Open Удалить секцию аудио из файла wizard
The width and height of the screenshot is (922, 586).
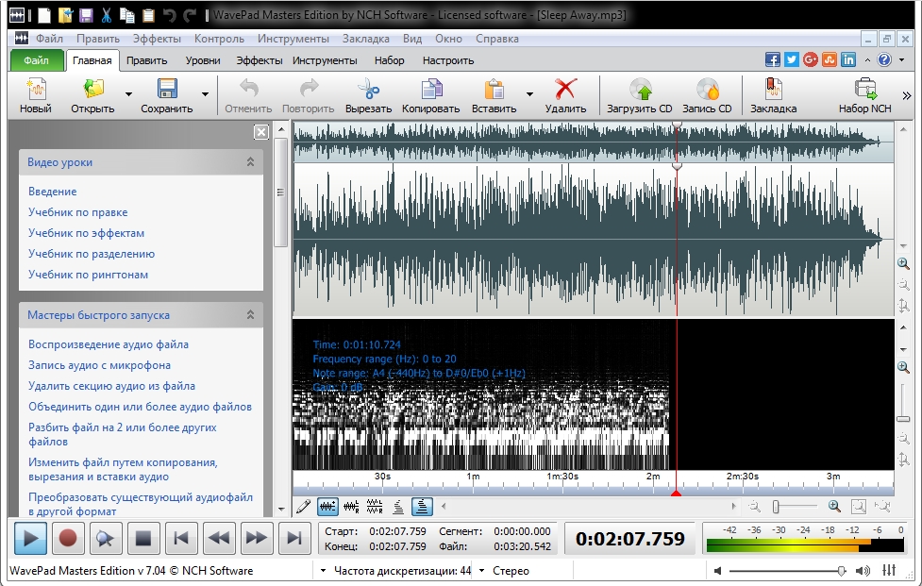coord(111,386)
